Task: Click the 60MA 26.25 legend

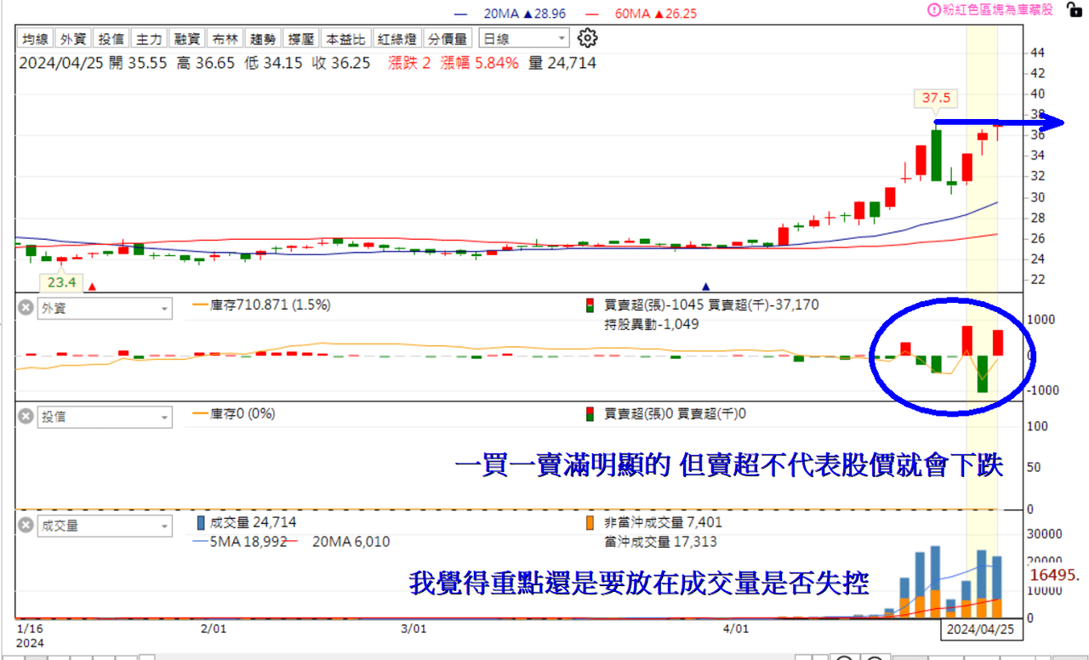Action: click(x=641, y=14)
